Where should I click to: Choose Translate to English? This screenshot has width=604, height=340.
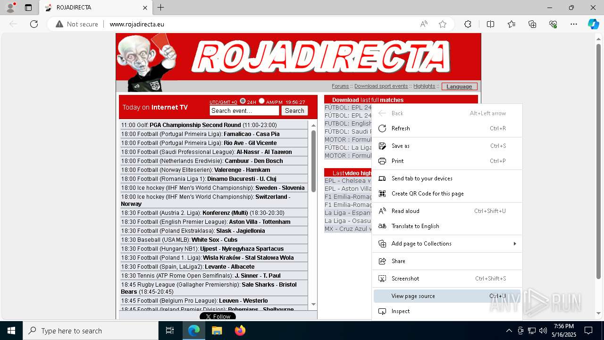(x=447, y=226)
